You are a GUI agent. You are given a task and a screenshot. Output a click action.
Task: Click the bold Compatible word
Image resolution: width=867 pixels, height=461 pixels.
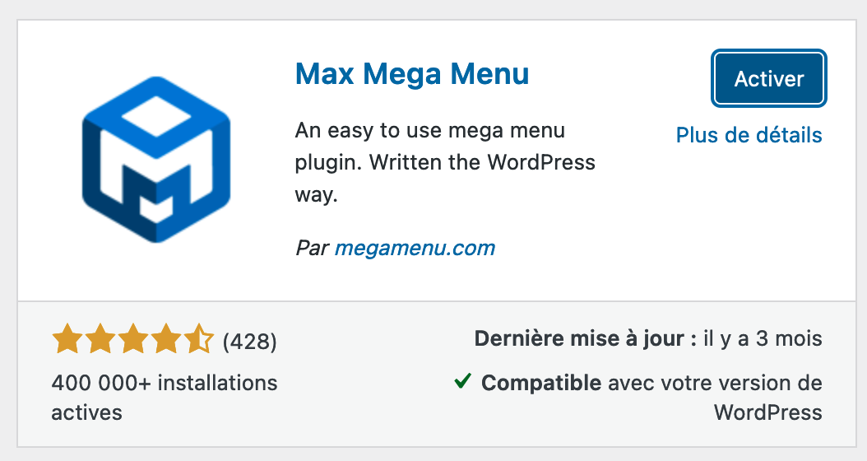[541, 383]
